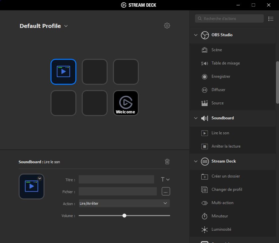Viewport: 279px width, 243px height.
Task: Select the Arrêter la lecture stop icon
Action: tap(205, 146)
